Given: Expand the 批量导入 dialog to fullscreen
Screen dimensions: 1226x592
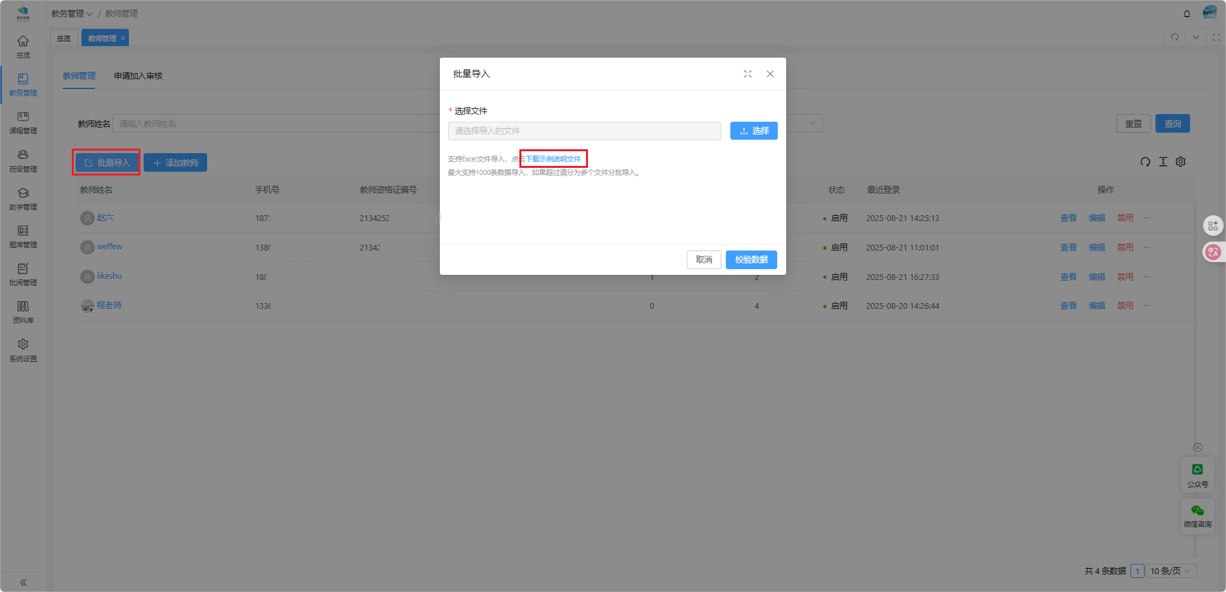Looking at the screenshot, I should point(748,74).
